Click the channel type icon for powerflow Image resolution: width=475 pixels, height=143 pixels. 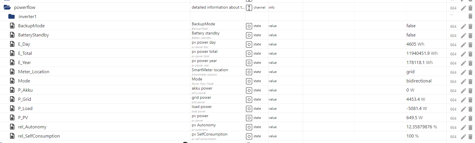249,8
